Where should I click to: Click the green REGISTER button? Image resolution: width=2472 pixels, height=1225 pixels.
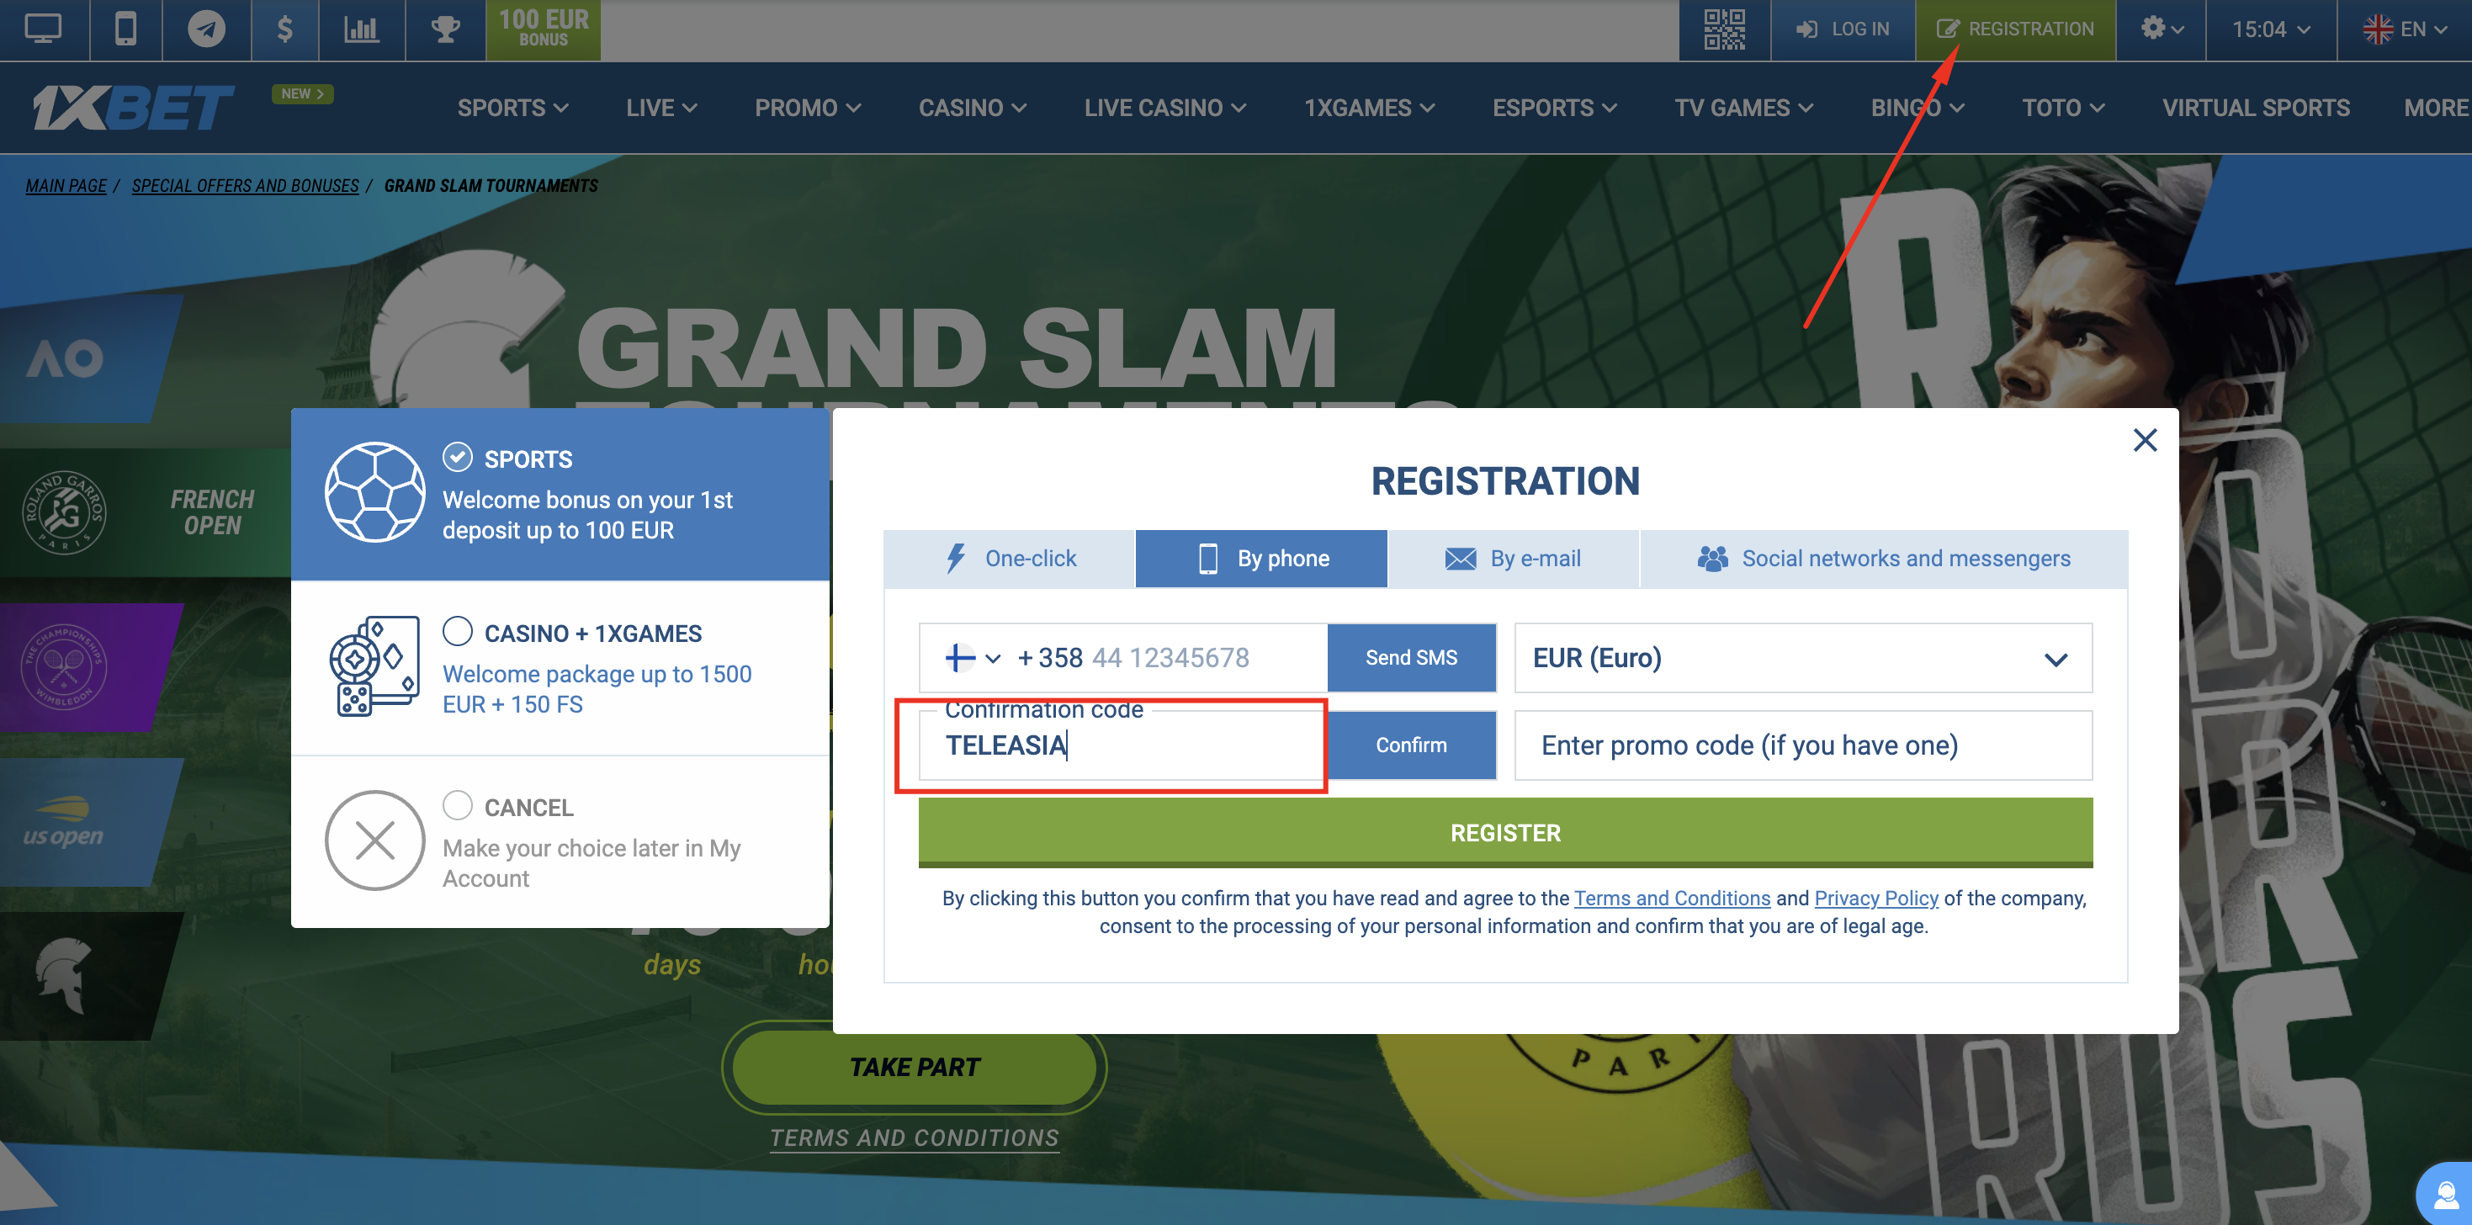1505,832
